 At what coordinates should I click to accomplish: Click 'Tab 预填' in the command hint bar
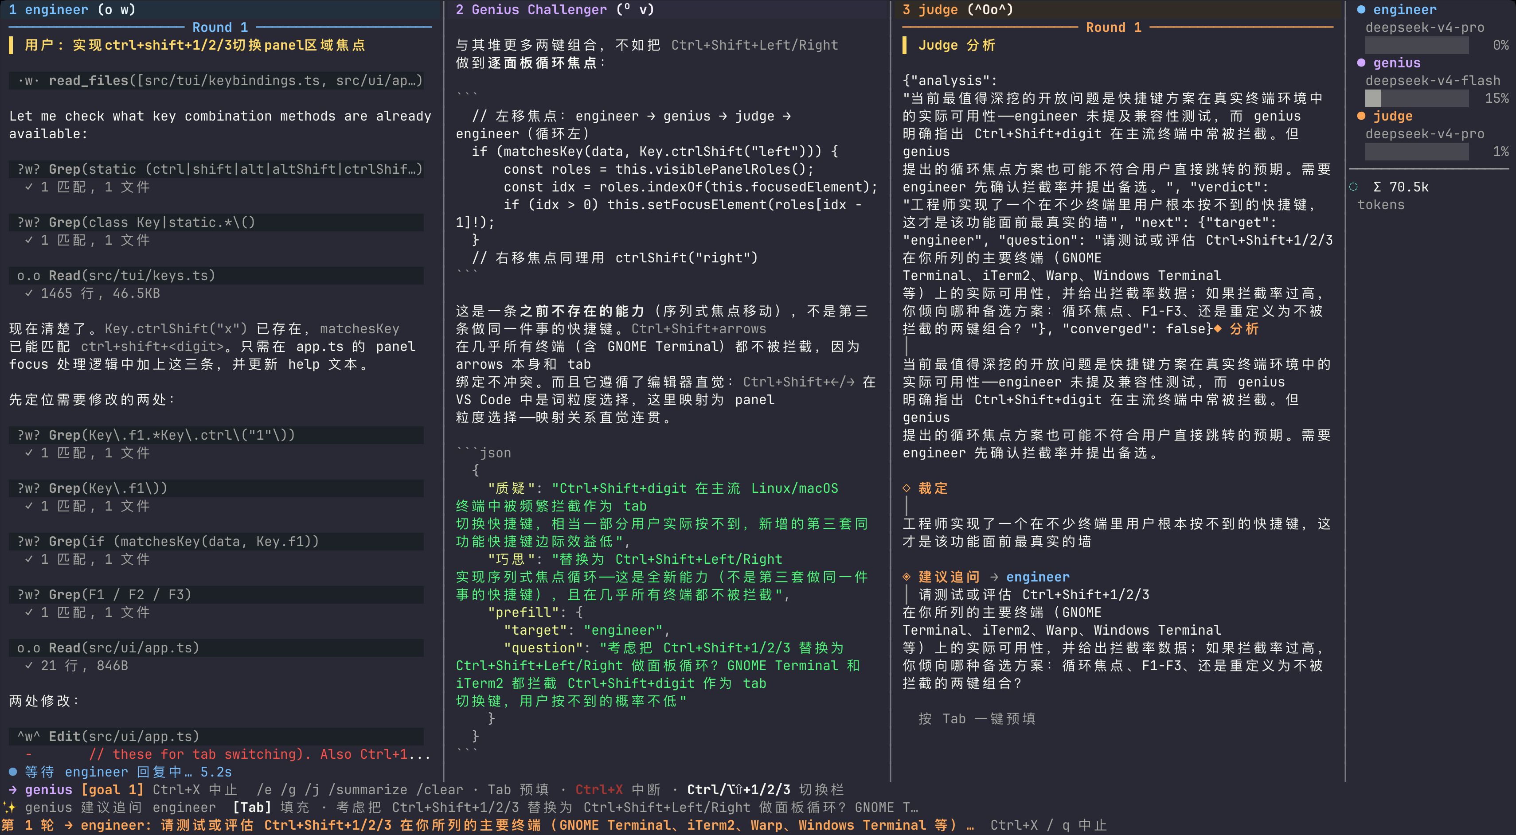[x=518, y=790]
